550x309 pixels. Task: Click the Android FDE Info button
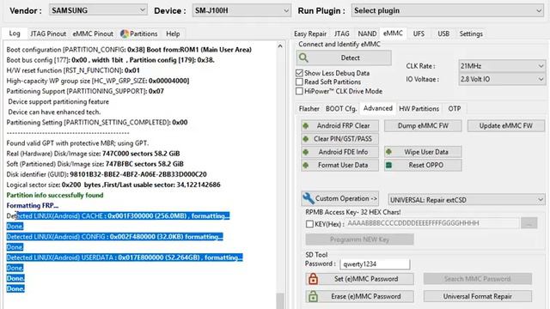click(x=340, y=152)
